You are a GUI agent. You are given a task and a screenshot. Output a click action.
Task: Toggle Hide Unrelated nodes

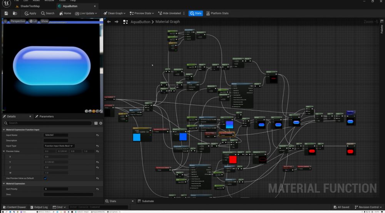click(171, 13)
